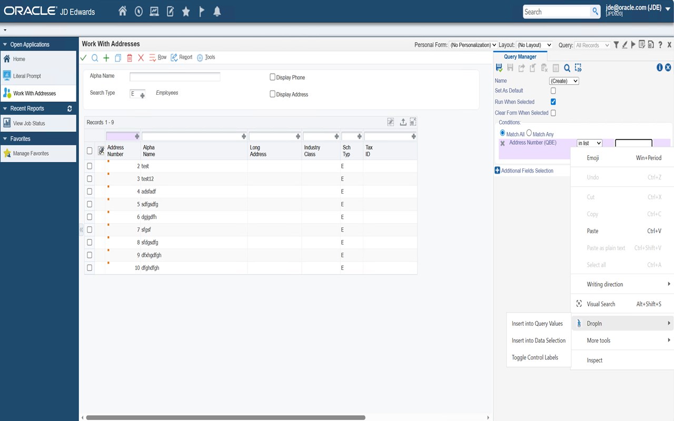Open the Layout dropdown
Viewport: 674px width, 421px height.
click(x=534, y=45)
